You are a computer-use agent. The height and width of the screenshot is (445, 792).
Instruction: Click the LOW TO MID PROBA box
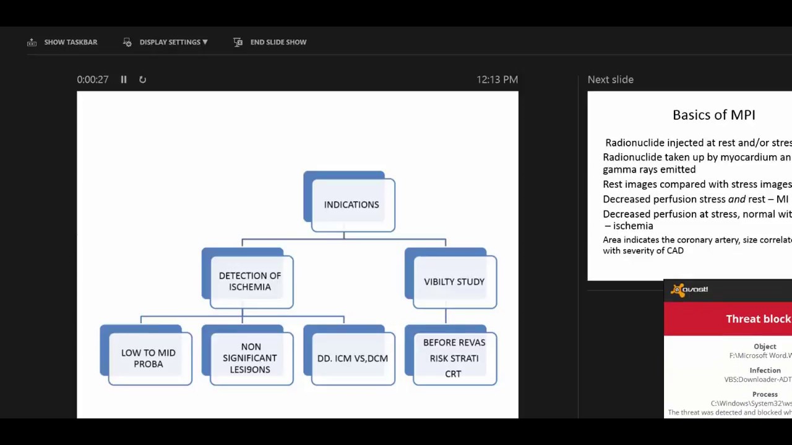point(150,358)
